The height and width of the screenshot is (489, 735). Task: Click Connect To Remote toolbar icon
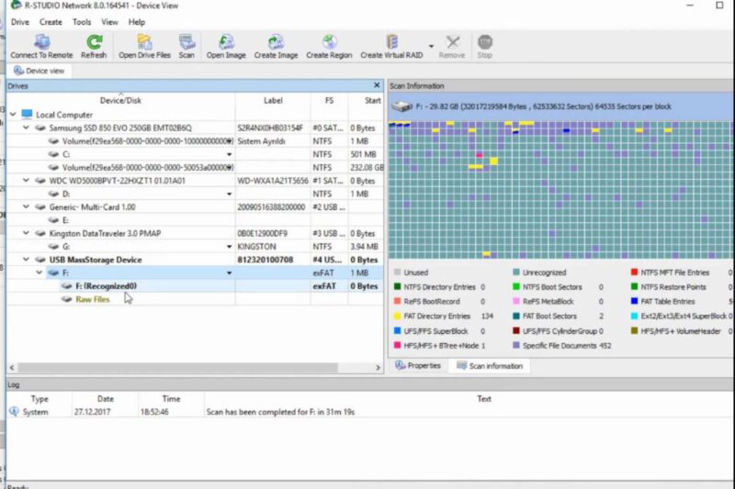(x=41, y=42)
